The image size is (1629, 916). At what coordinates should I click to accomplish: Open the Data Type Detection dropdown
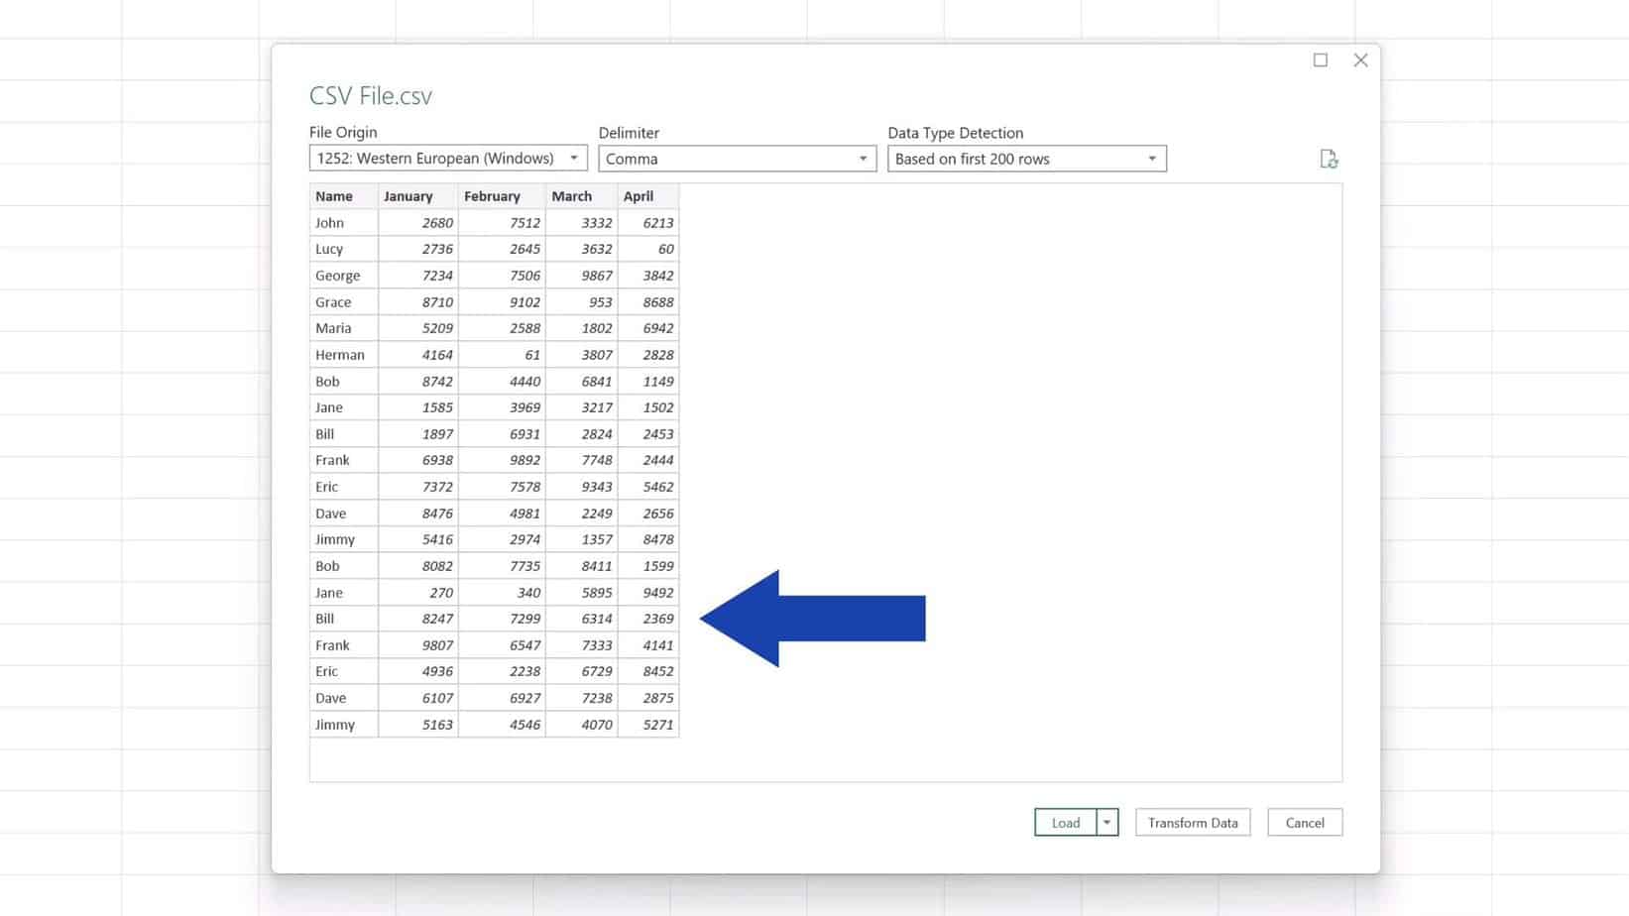(x=1151, y=158)
